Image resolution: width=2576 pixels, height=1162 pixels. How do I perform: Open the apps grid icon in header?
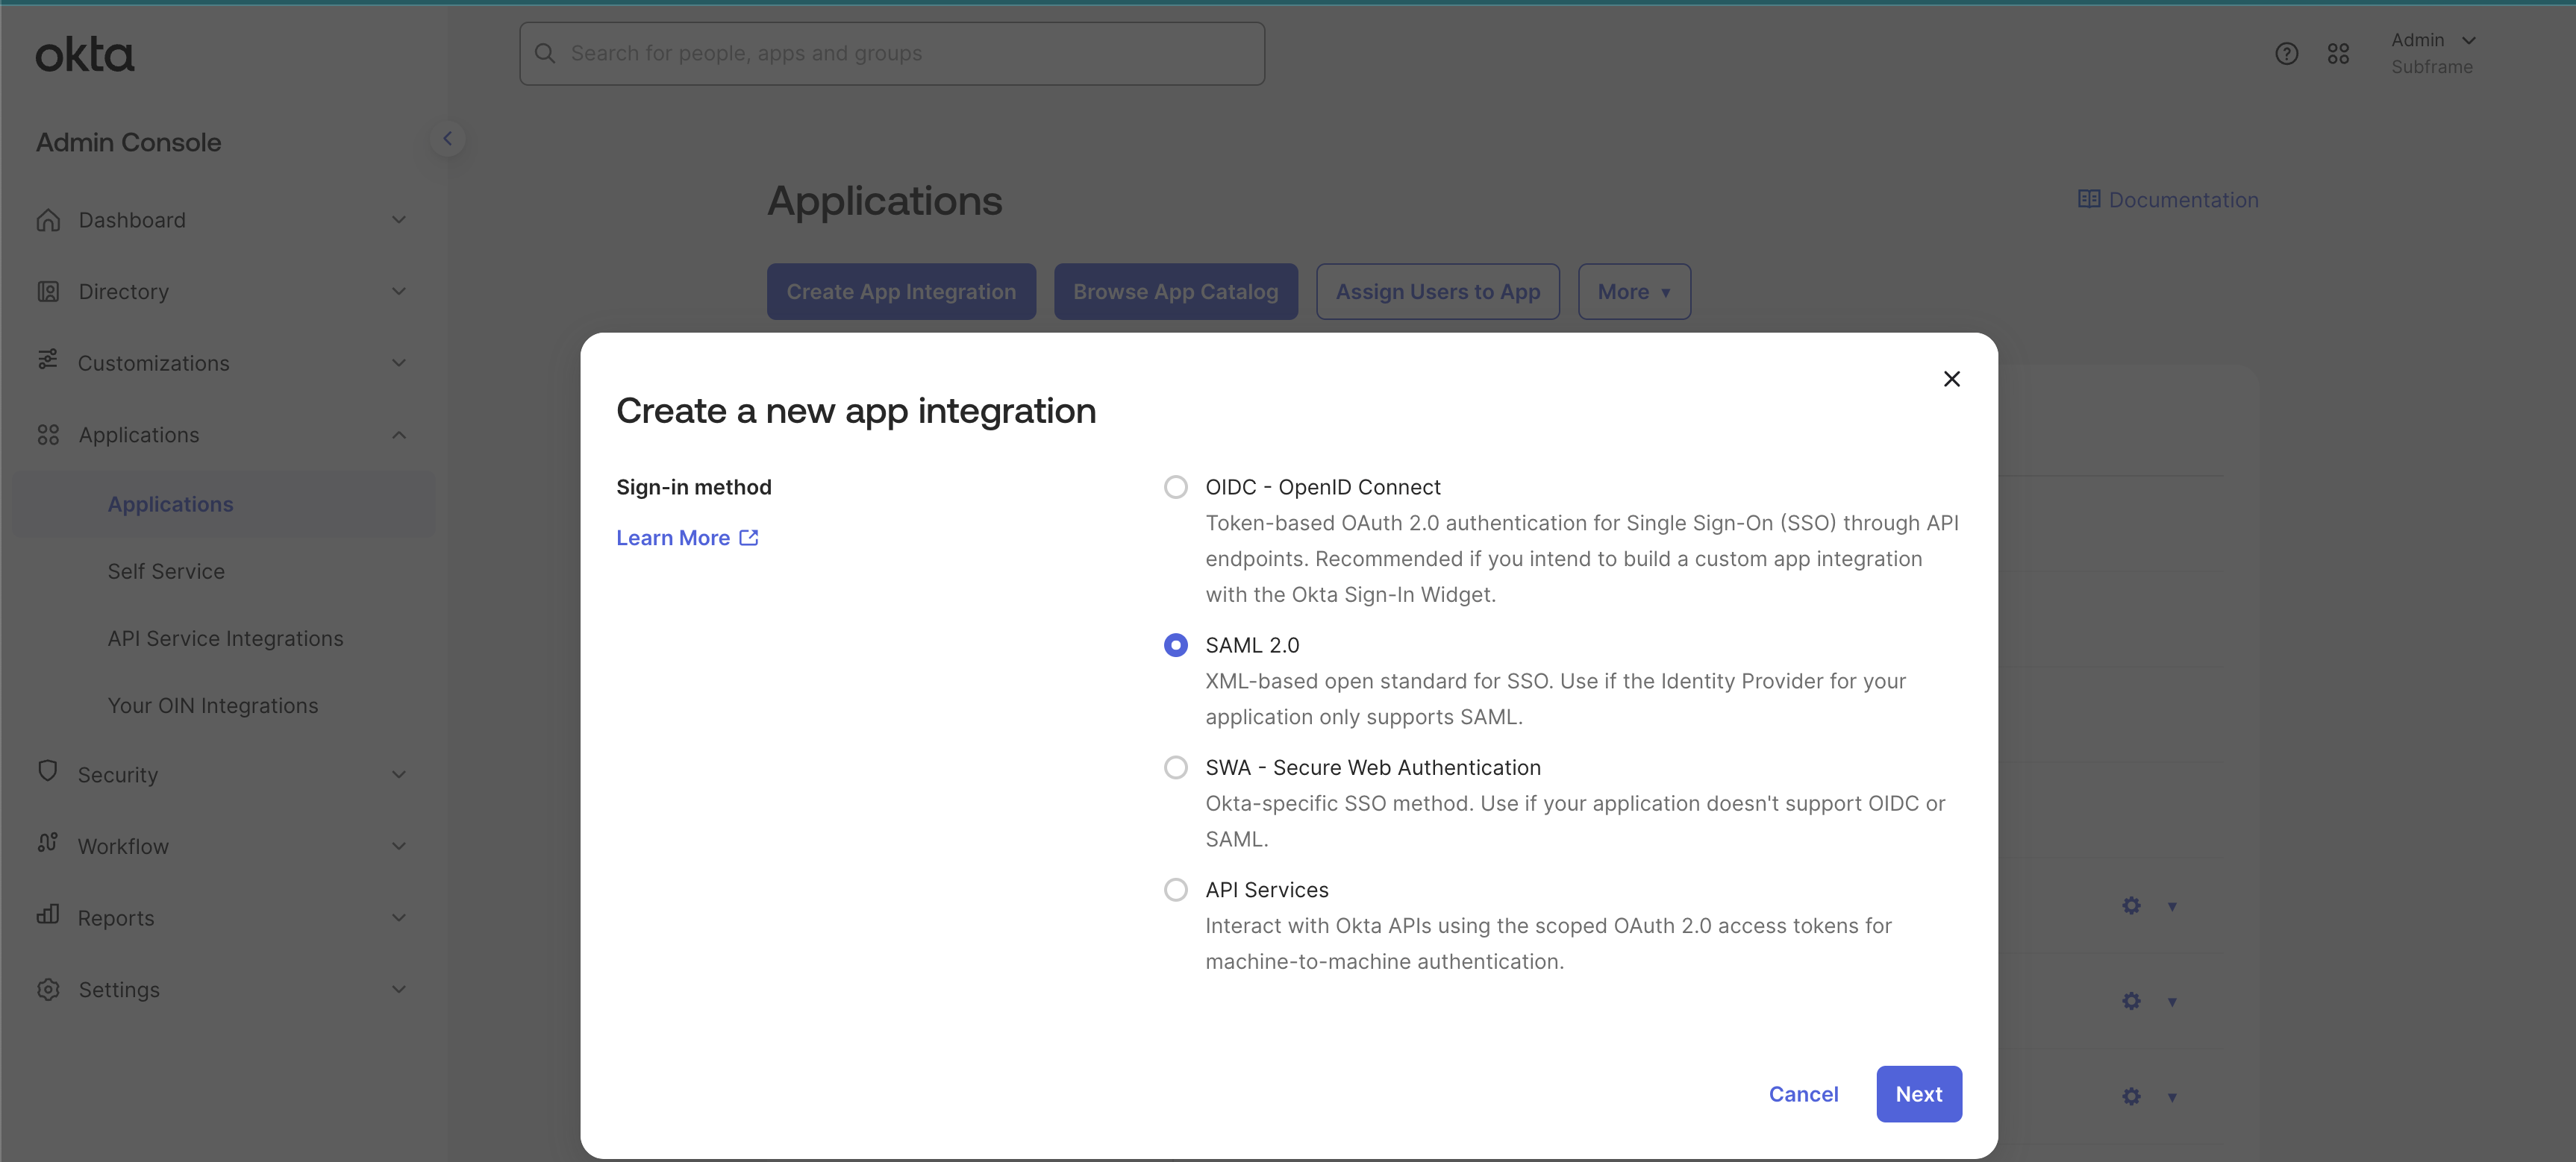click(x=2338, y=54)
